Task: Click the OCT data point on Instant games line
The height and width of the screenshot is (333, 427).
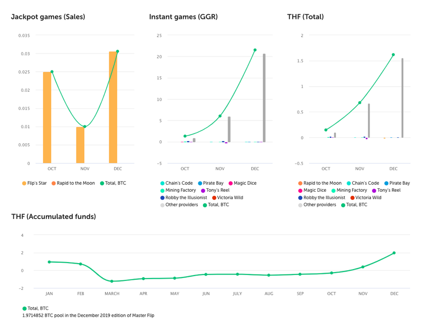Action: [x=185, y=136]
